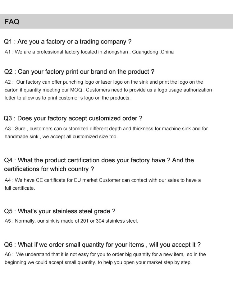Click A6 line starting 'We understand that it is not easy'
The image size is (233, 282).
tap(105, 254)
